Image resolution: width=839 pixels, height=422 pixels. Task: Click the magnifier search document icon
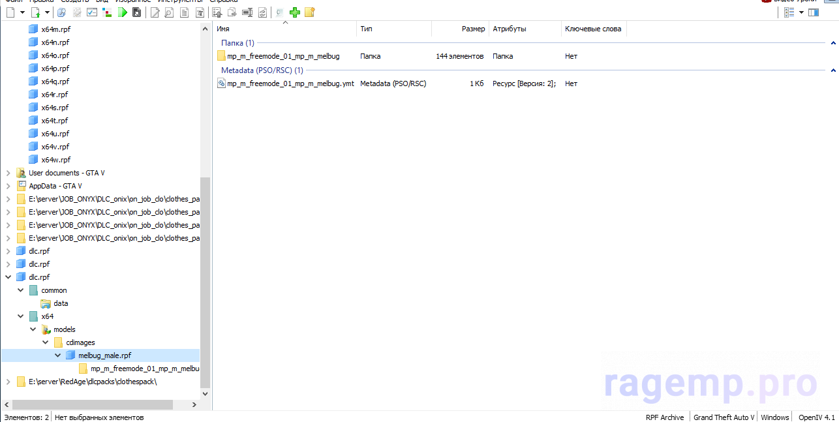(169, 12)
